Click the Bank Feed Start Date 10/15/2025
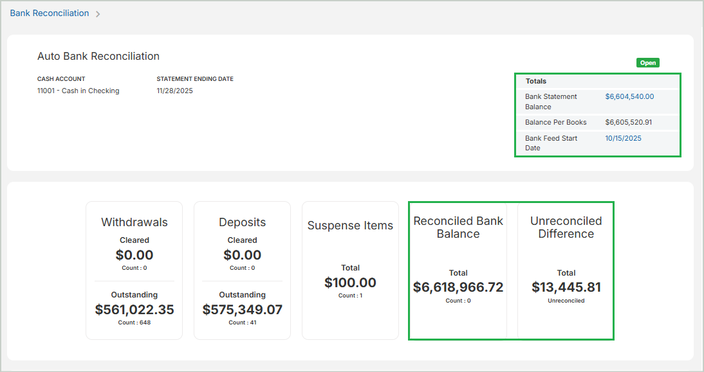 (x=623, y=138)
